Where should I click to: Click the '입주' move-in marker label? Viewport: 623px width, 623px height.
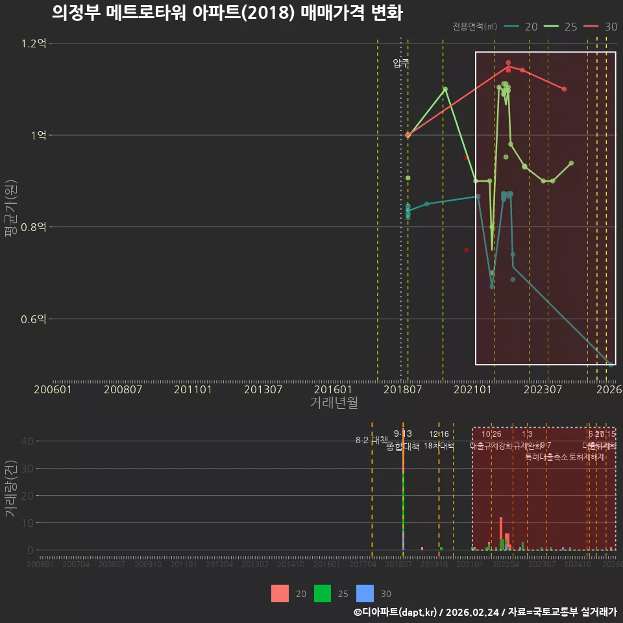(x=401, y=63)
